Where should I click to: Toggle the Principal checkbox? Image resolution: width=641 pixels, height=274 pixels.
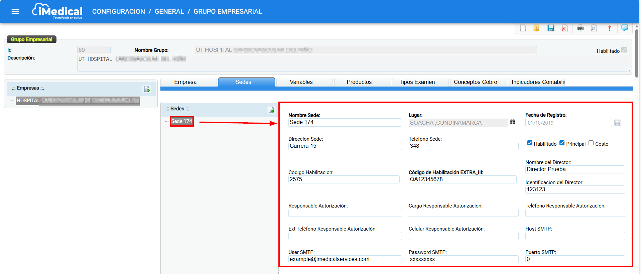coord(562,143)
